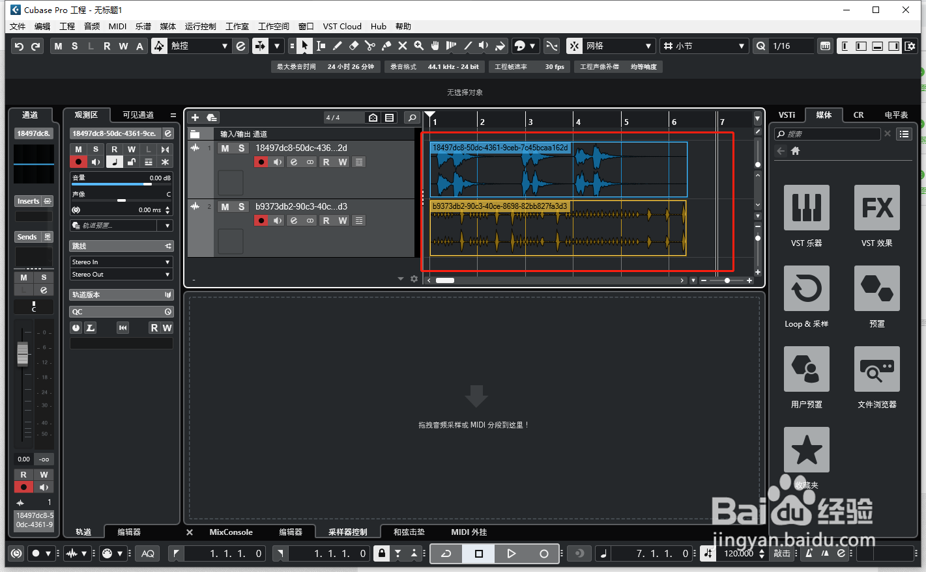Open the Presets tile

(876, 288)
